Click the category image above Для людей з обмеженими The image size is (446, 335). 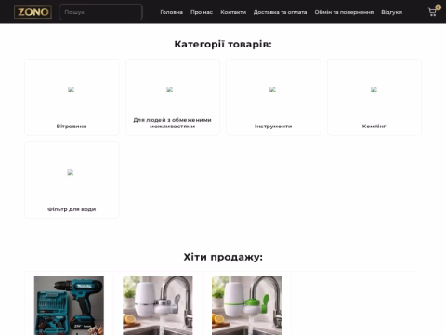point(170,89)
